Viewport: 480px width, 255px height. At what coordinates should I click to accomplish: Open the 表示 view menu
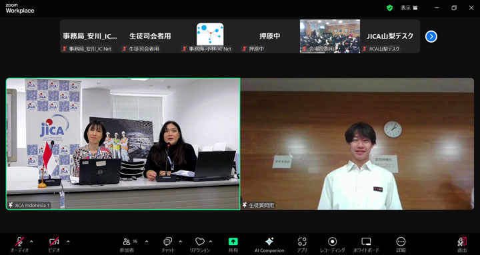(409, 8)
